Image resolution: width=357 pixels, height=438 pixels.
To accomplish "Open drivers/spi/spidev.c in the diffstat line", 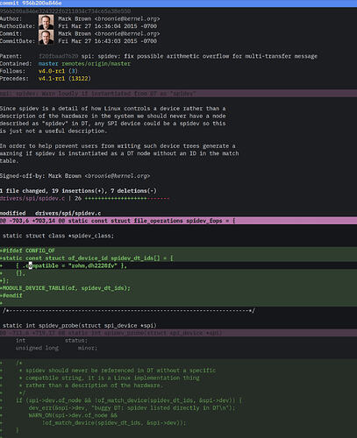I will click(32, 198).
